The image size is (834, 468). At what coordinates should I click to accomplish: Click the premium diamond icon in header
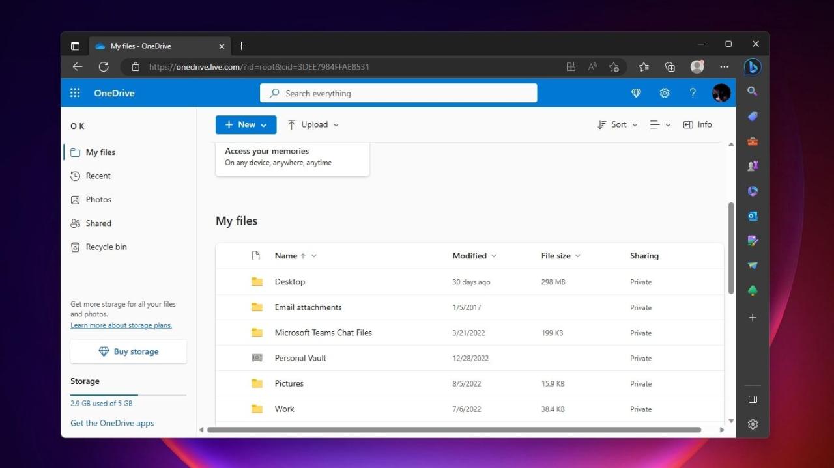tap(637, 93)
